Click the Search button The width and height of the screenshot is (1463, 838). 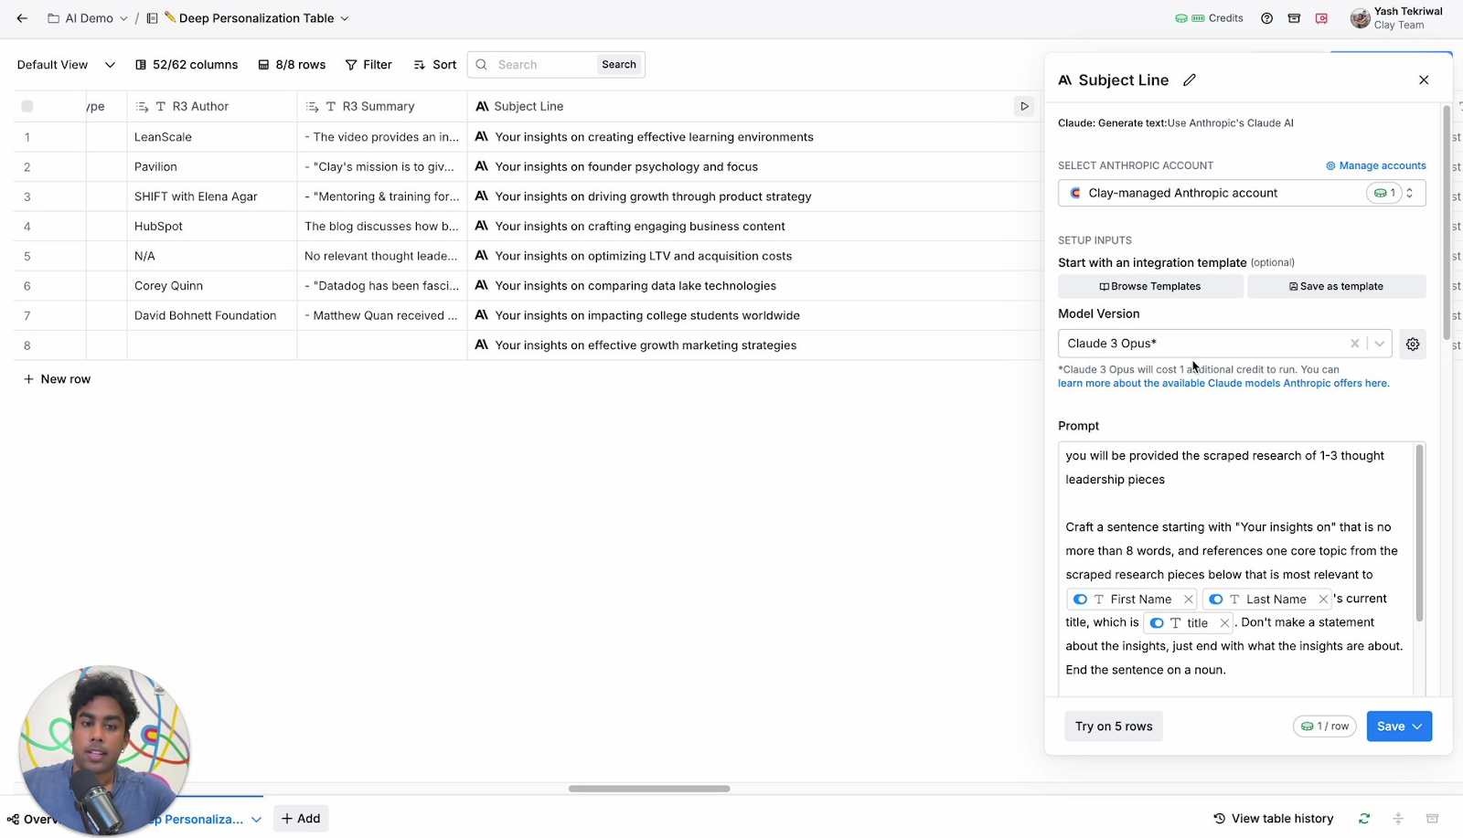click(x=619, y=65)
